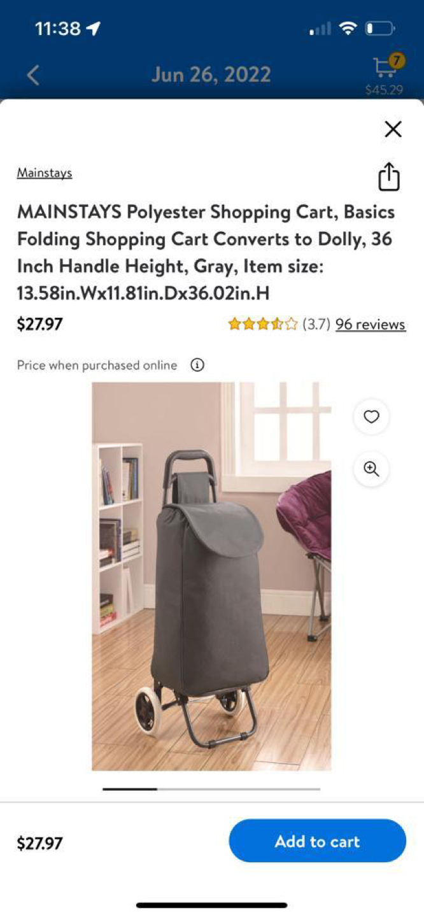Tap the Wi-Fi status icon

tap(348, 29)
